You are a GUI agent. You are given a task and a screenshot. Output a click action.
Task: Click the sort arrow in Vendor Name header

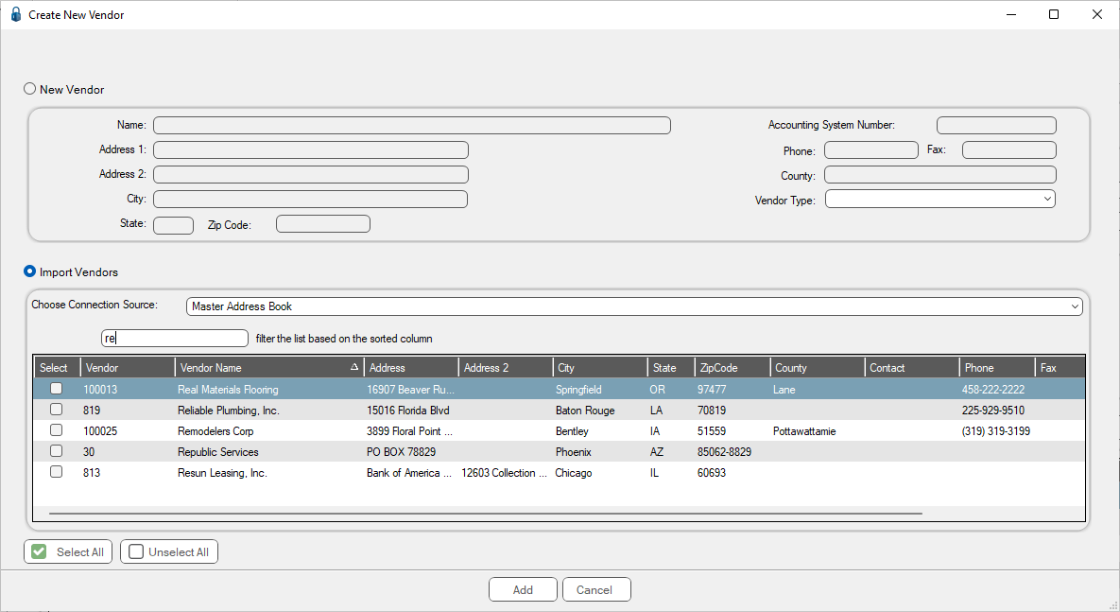(x=354, y=367)
